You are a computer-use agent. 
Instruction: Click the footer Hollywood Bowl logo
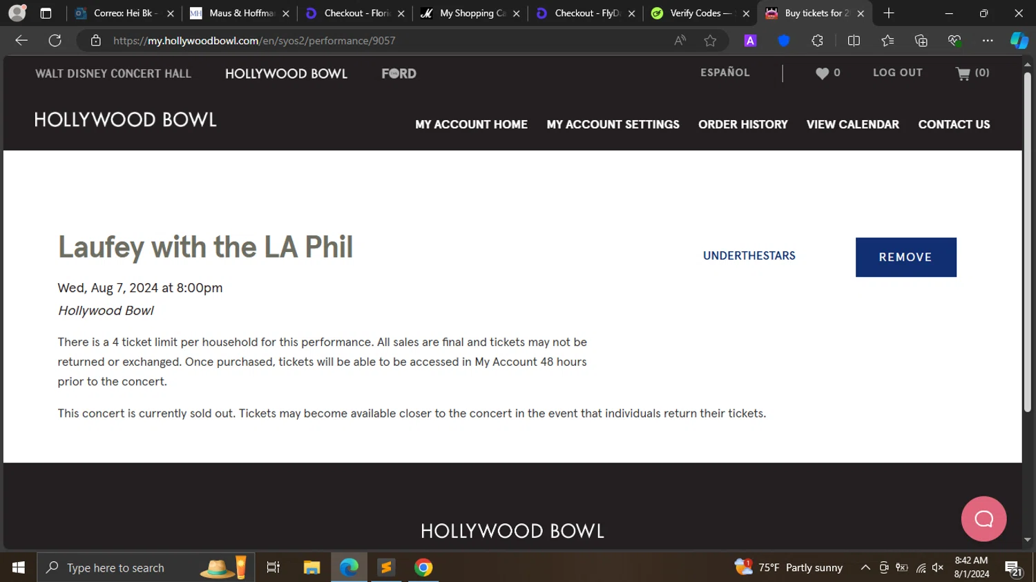point(512,531)
